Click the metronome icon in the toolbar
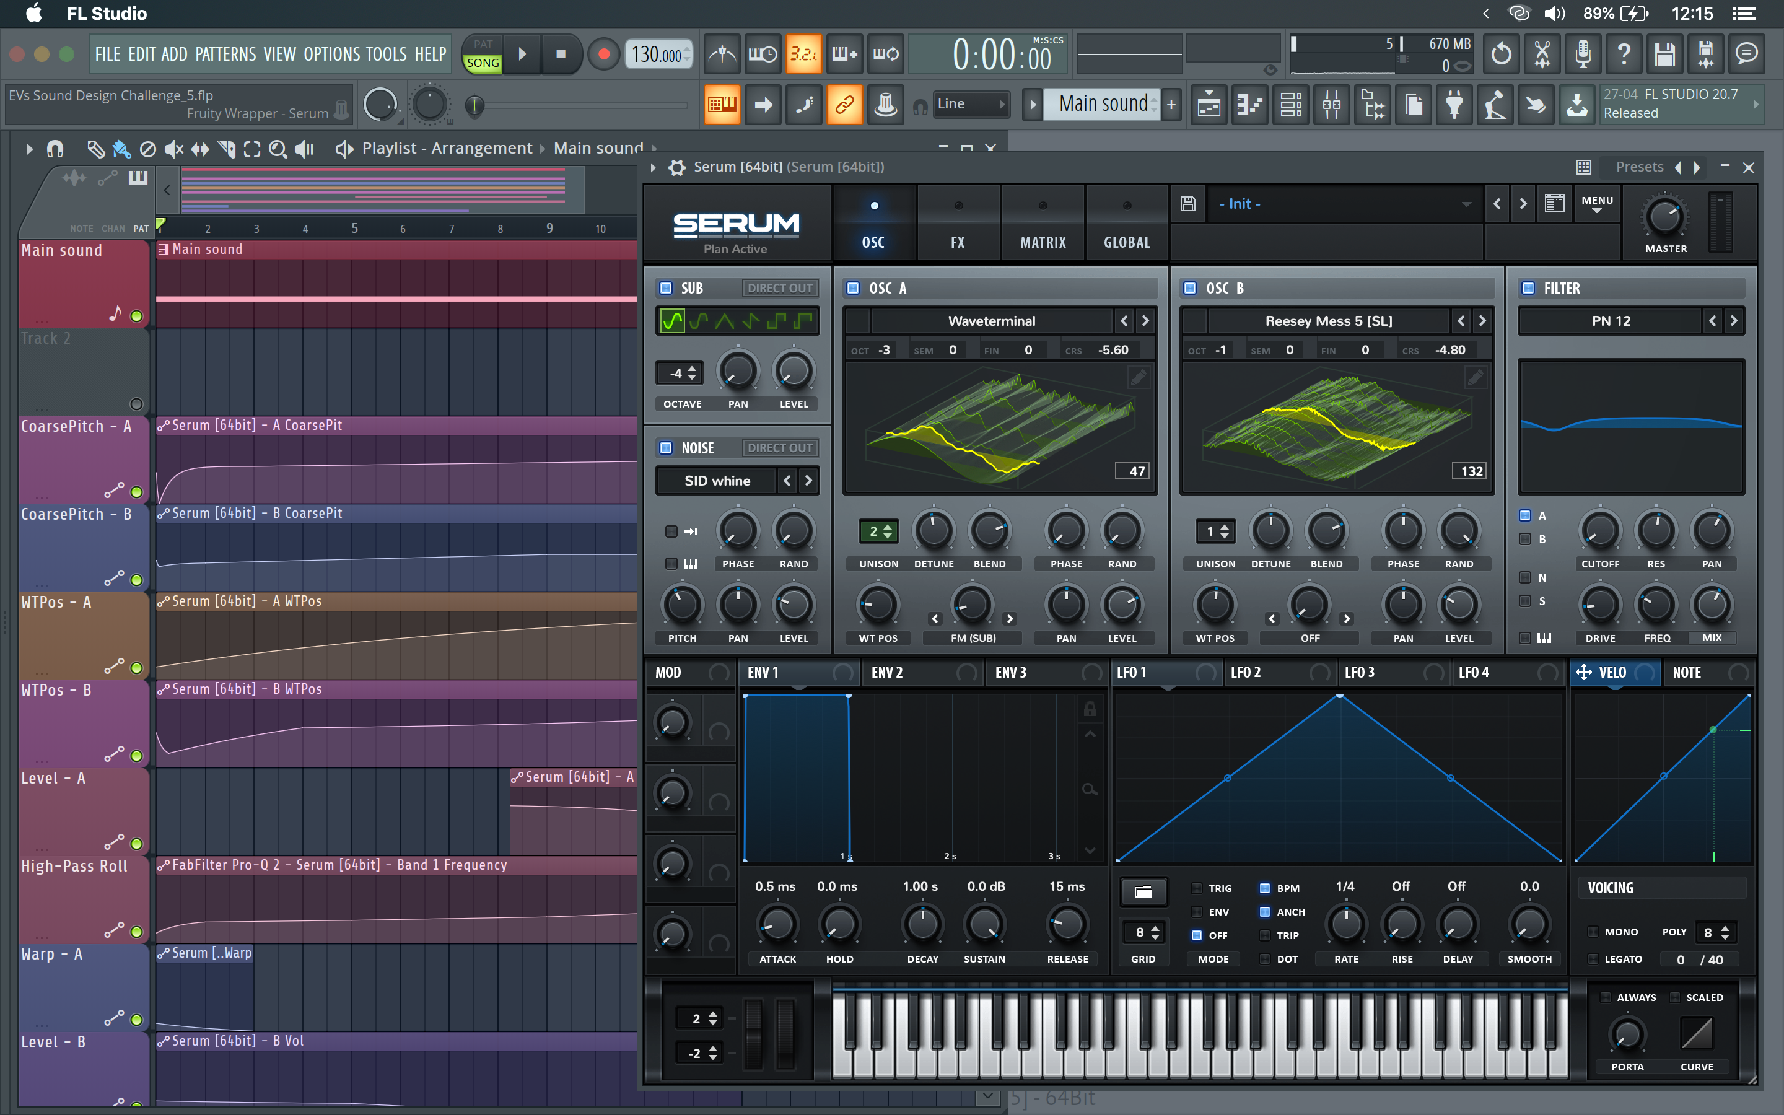This screenshot has width=1784, height=1115. 722,54
